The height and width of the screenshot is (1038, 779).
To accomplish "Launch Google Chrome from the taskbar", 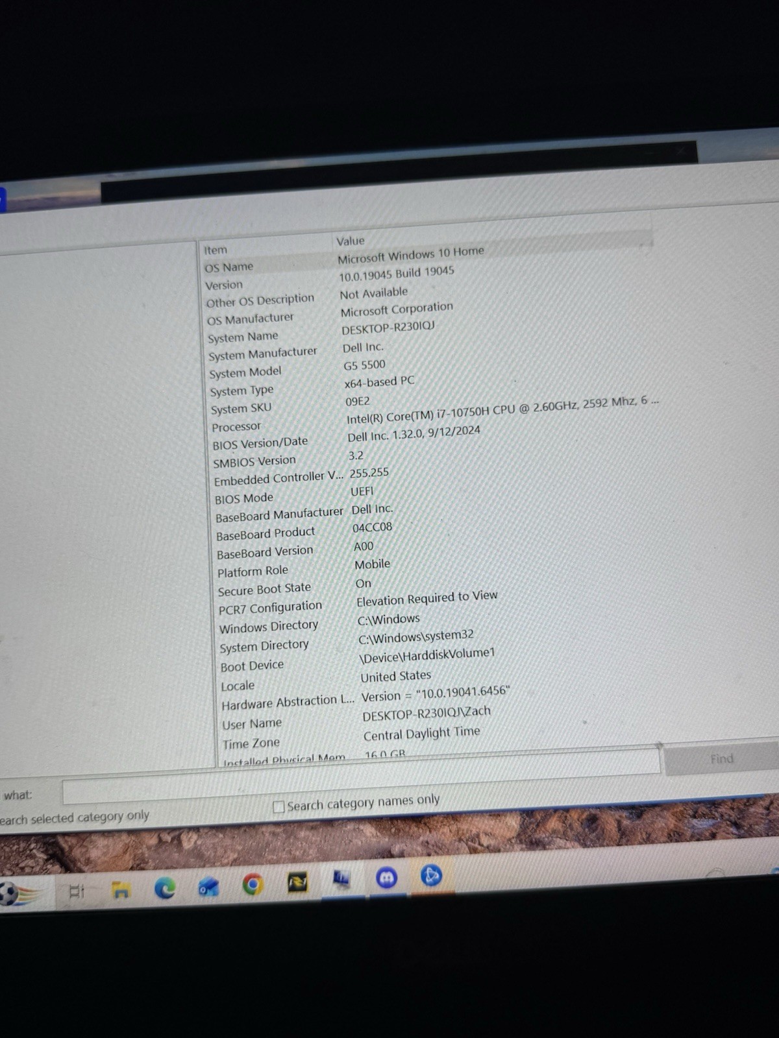I will pos(253,884).
